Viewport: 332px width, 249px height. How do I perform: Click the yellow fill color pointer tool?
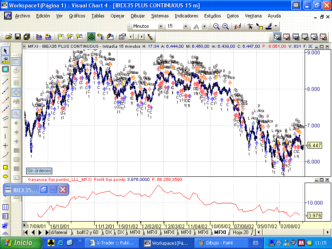coord(259,27)
